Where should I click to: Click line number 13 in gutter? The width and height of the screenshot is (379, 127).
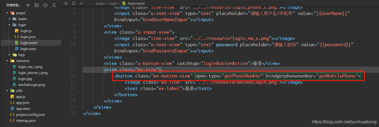73,70
